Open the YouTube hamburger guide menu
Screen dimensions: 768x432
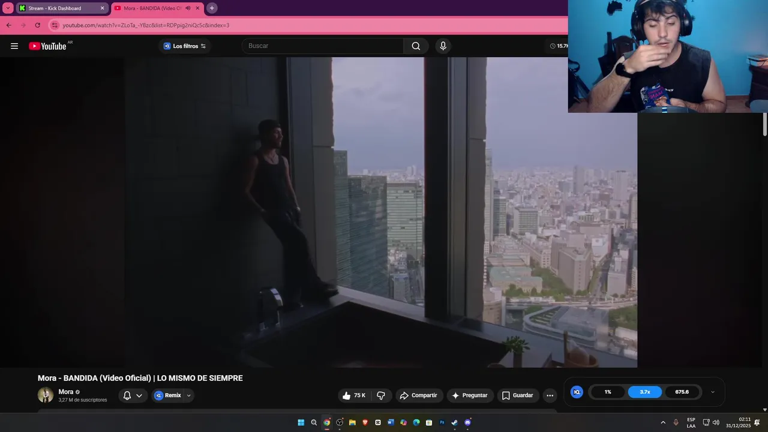pos(14,46)
